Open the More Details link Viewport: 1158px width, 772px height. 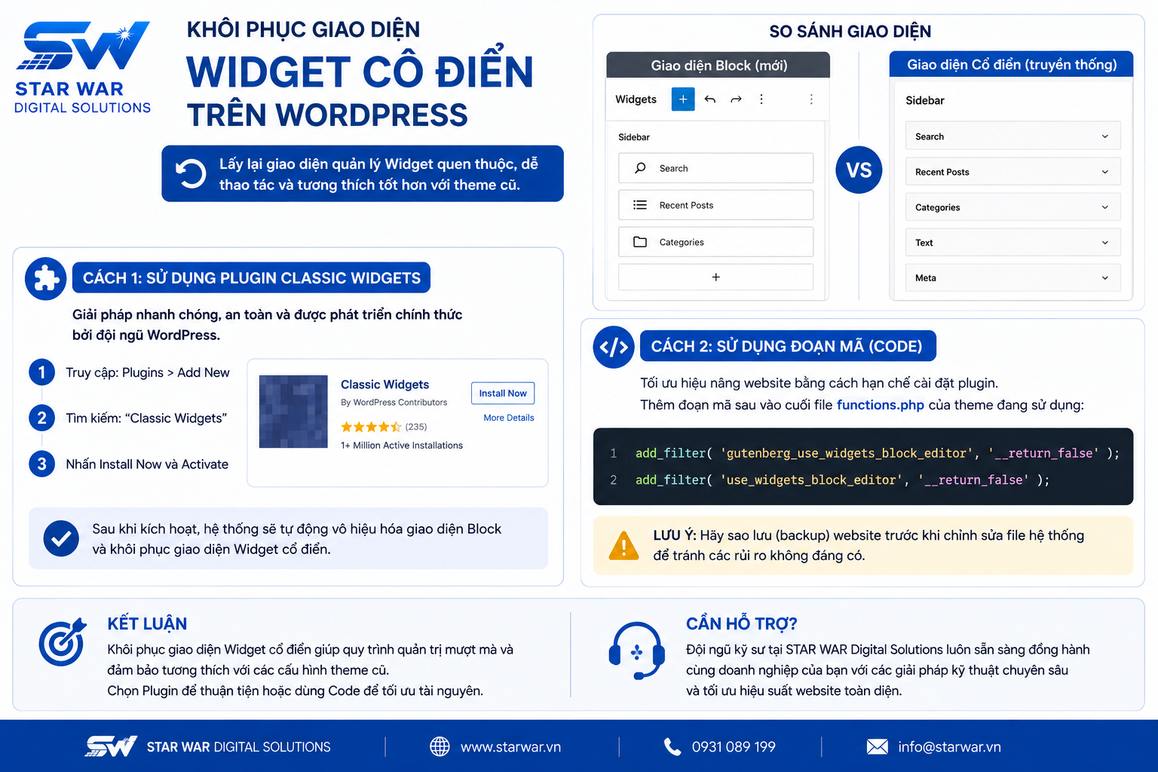pyautogui.click(x=509, y=418)
